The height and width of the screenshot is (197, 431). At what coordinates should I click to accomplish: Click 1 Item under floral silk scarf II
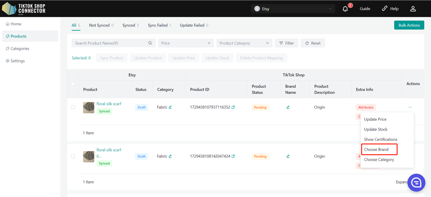click(x=89, y=182)
